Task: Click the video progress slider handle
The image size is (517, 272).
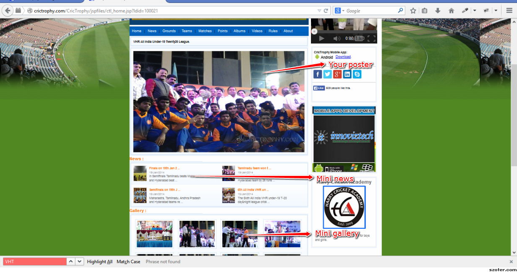Action: point(314,31)
